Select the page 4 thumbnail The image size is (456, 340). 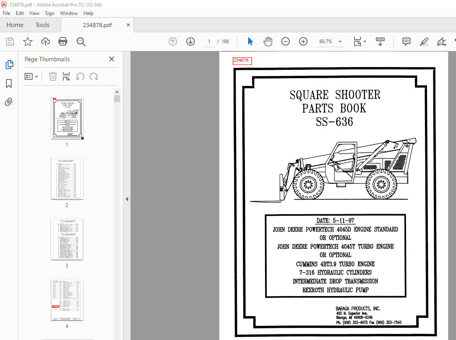pos(67,300)
